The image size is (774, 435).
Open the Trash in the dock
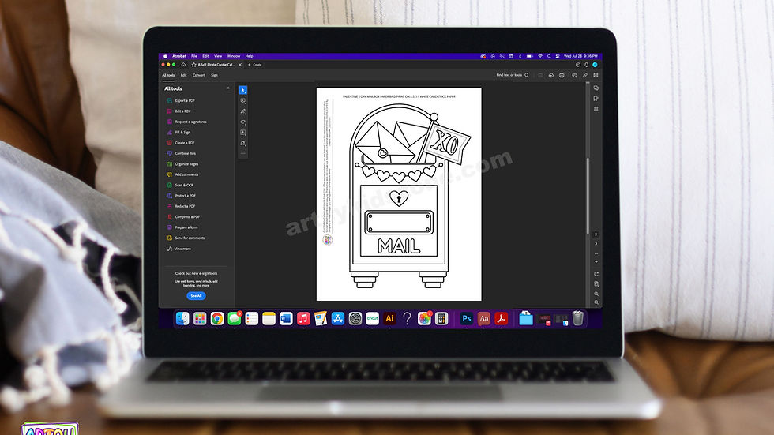coord(577,319)
